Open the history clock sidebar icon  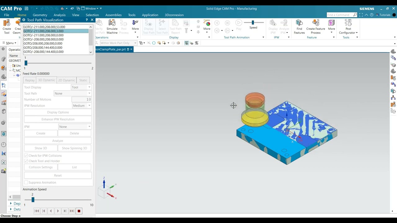4,145
